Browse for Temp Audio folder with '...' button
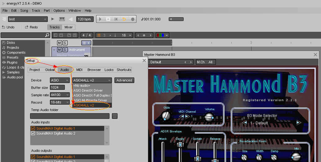321x162 pixels. 115,116
